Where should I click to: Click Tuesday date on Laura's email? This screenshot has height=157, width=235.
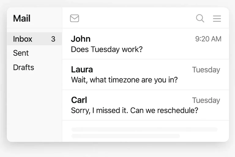coord(206,70)
